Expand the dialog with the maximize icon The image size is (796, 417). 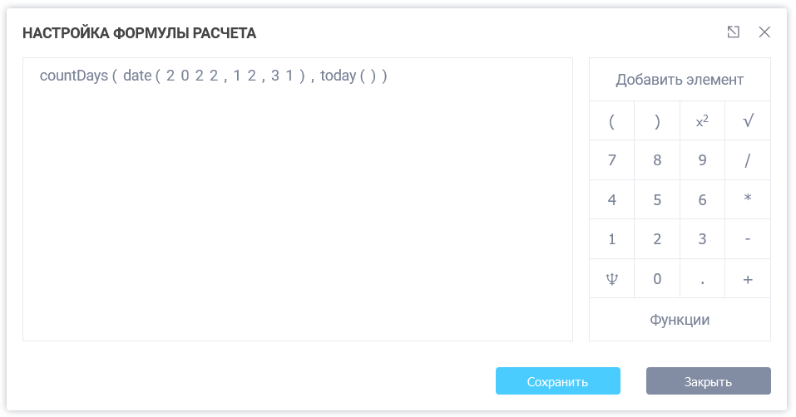pos(733,32)
